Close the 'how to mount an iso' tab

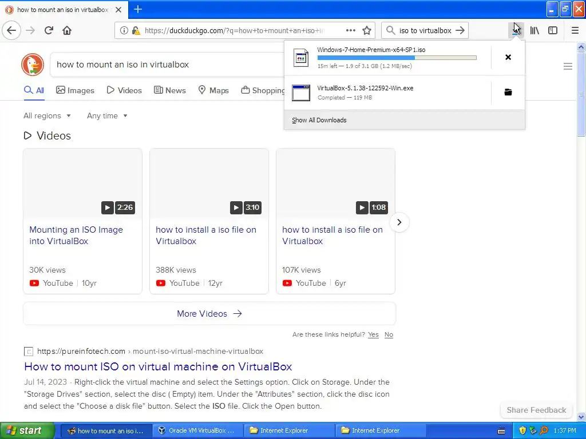(x=118, y=10)
